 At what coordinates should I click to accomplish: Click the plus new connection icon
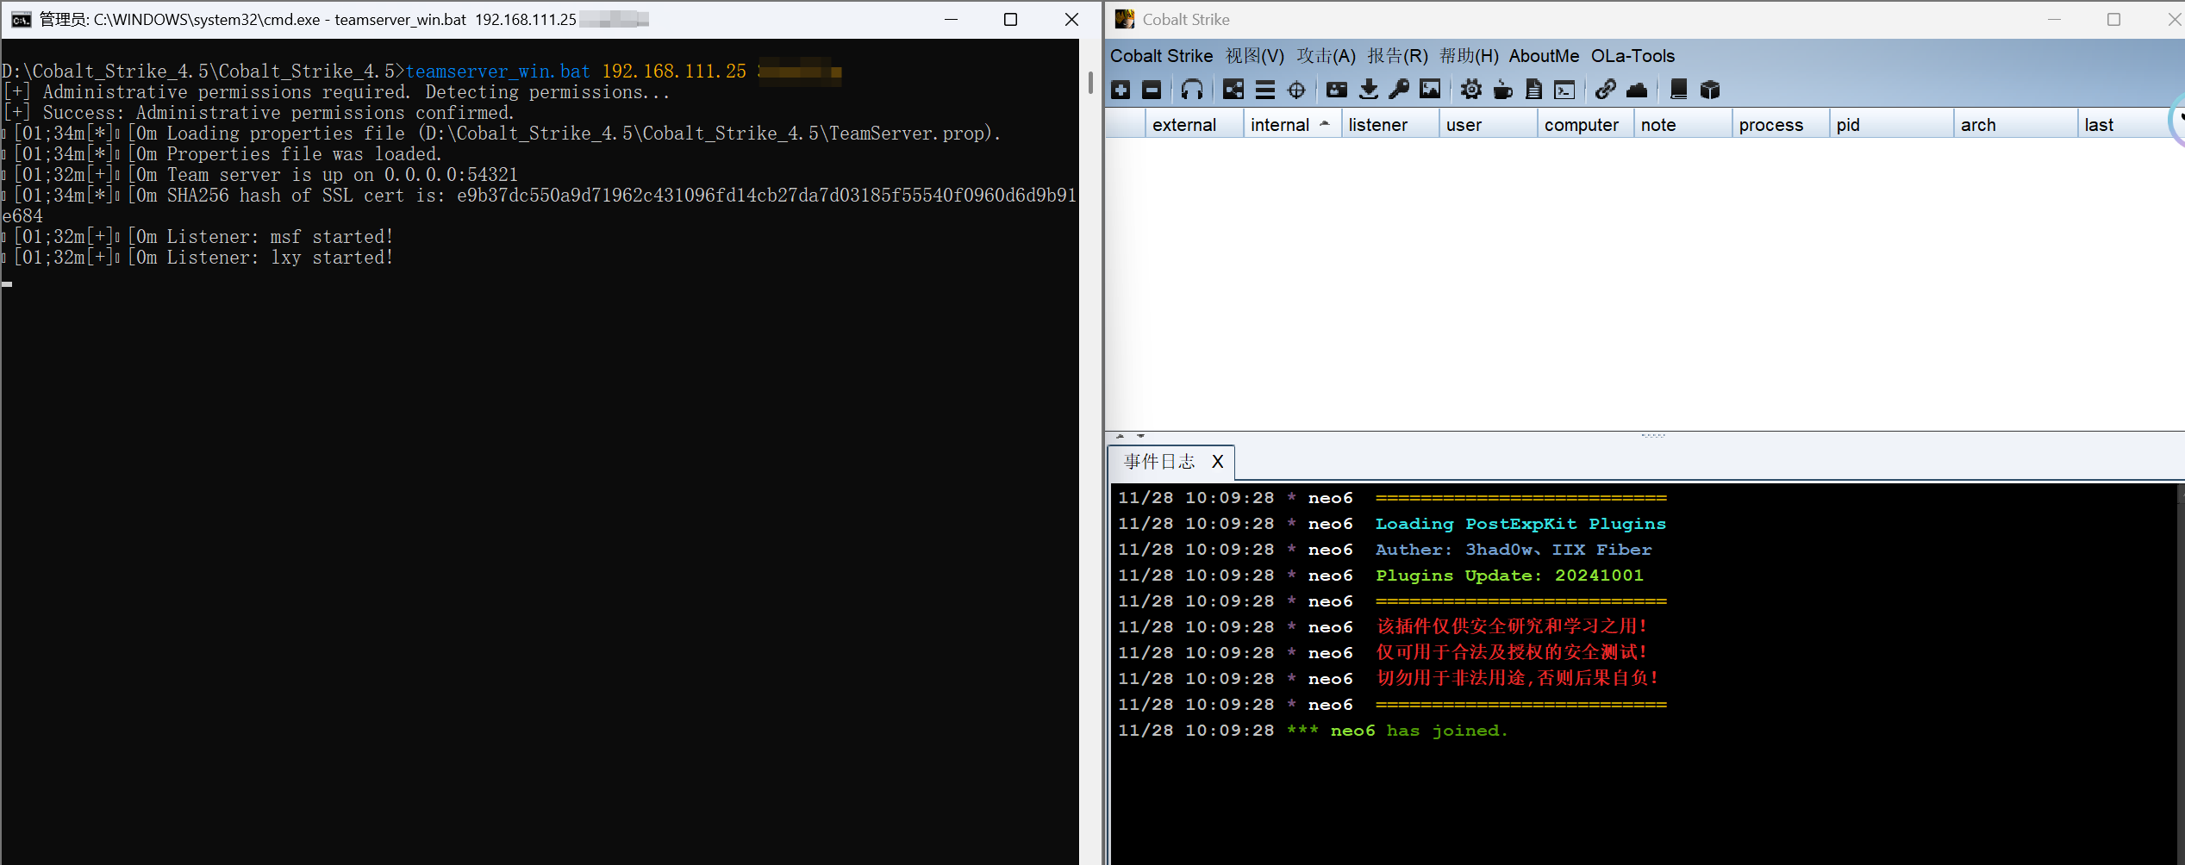pos(1121,90)
